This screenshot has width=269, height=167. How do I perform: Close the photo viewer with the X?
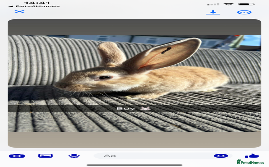pos(19,12)
